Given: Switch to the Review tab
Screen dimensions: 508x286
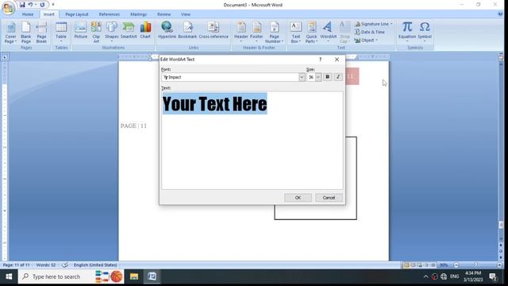Looking at the screenshot, I should 164,14.
